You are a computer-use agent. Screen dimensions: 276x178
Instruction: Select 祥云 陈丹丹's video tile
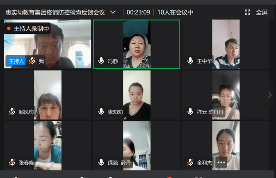(x=226, y=95)
